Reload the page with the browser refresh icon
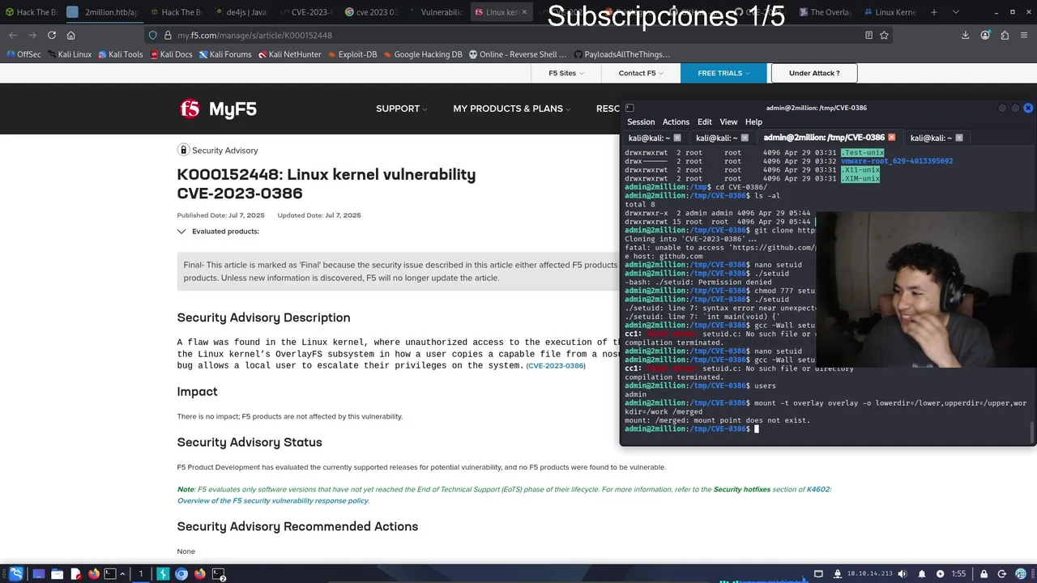 52,35
